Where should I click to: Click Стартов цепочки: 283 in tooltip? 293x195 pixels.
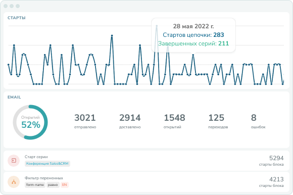(193, 35)
